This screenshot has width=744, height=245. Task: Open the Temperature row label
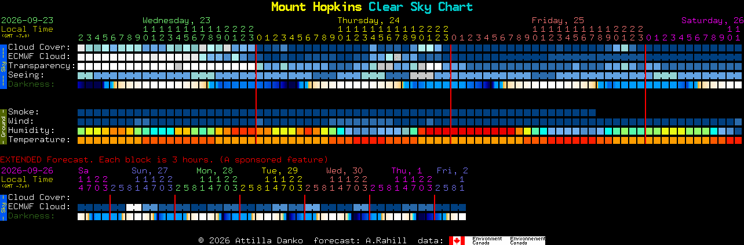click(39, 140)
